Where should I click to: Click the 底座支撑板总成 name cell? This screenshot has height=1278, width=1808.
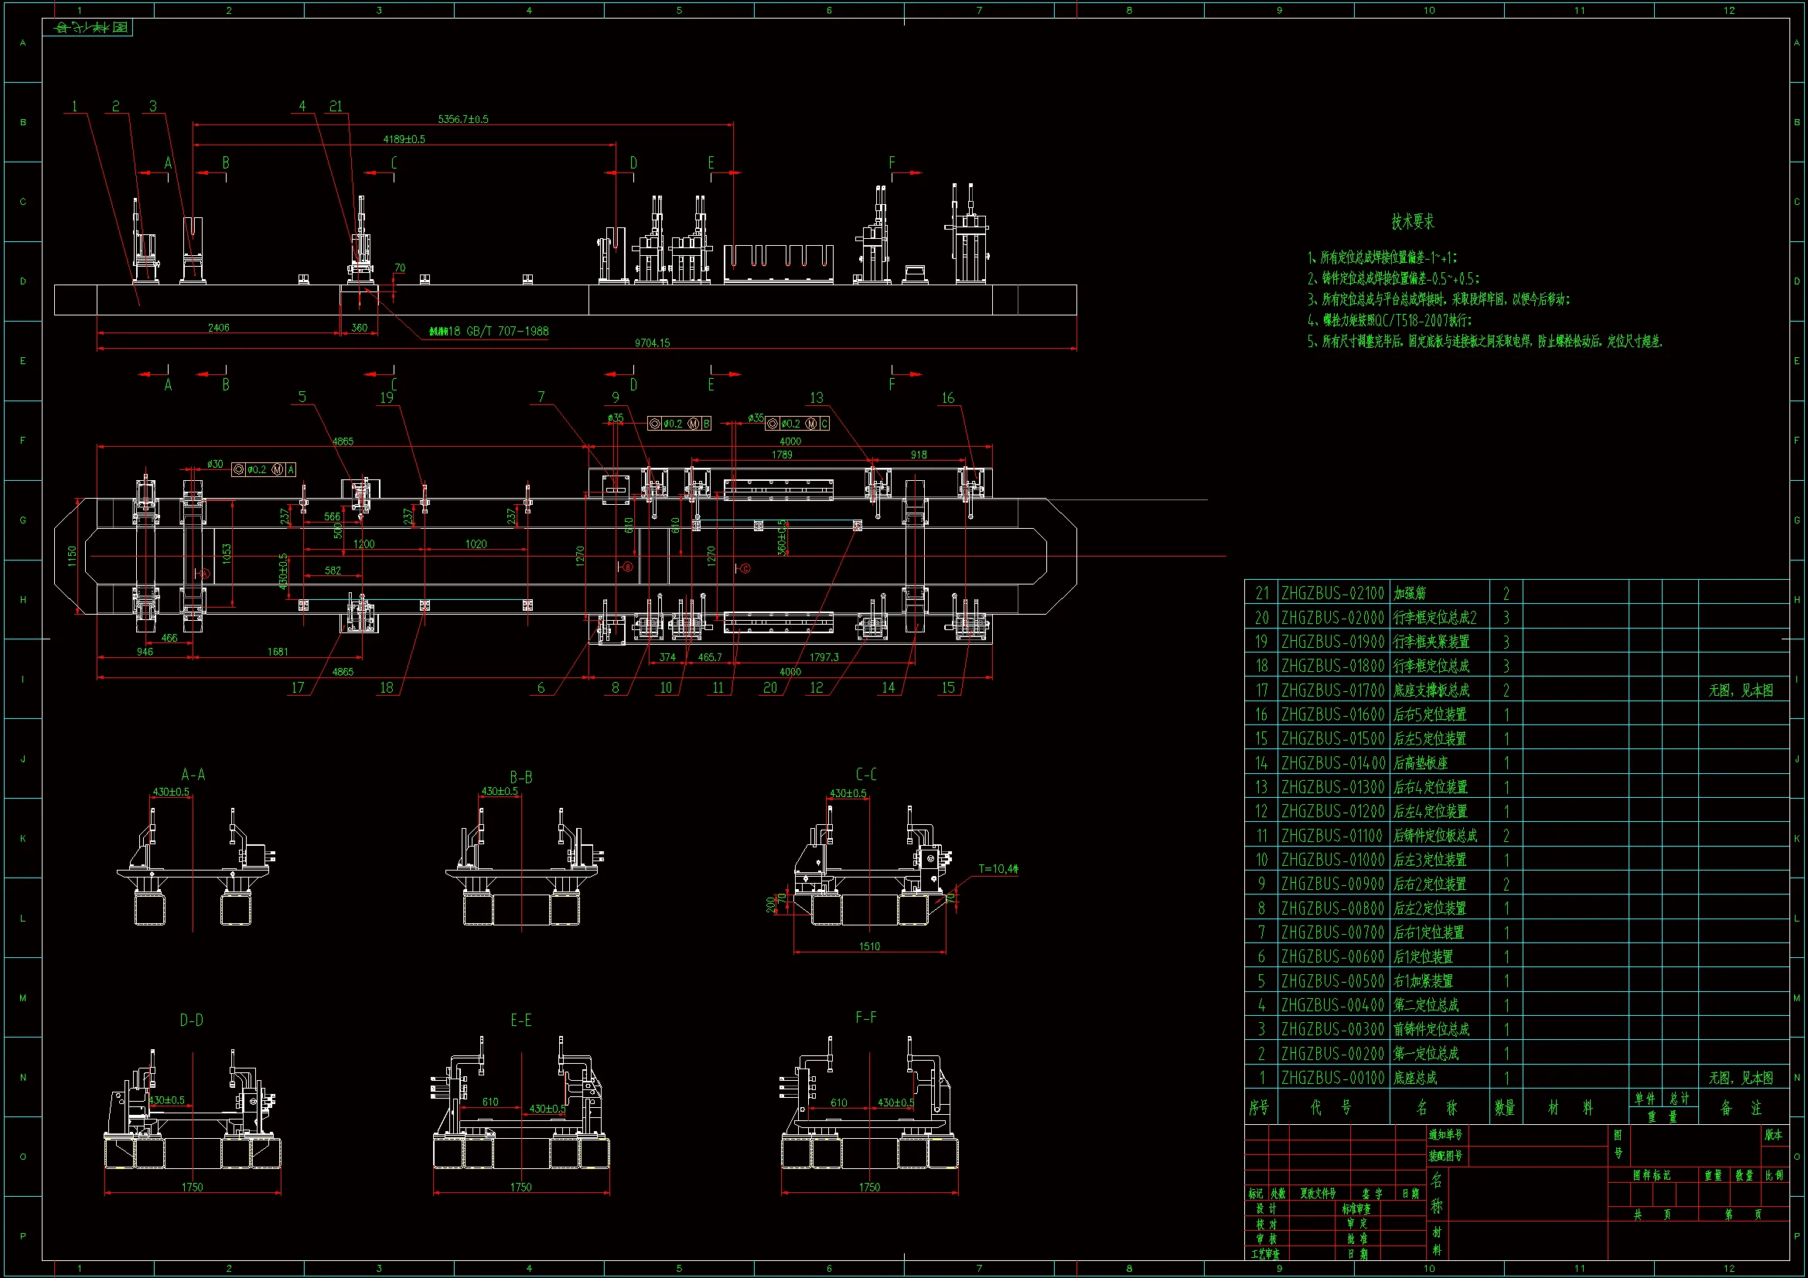(x=1431, y=690)
